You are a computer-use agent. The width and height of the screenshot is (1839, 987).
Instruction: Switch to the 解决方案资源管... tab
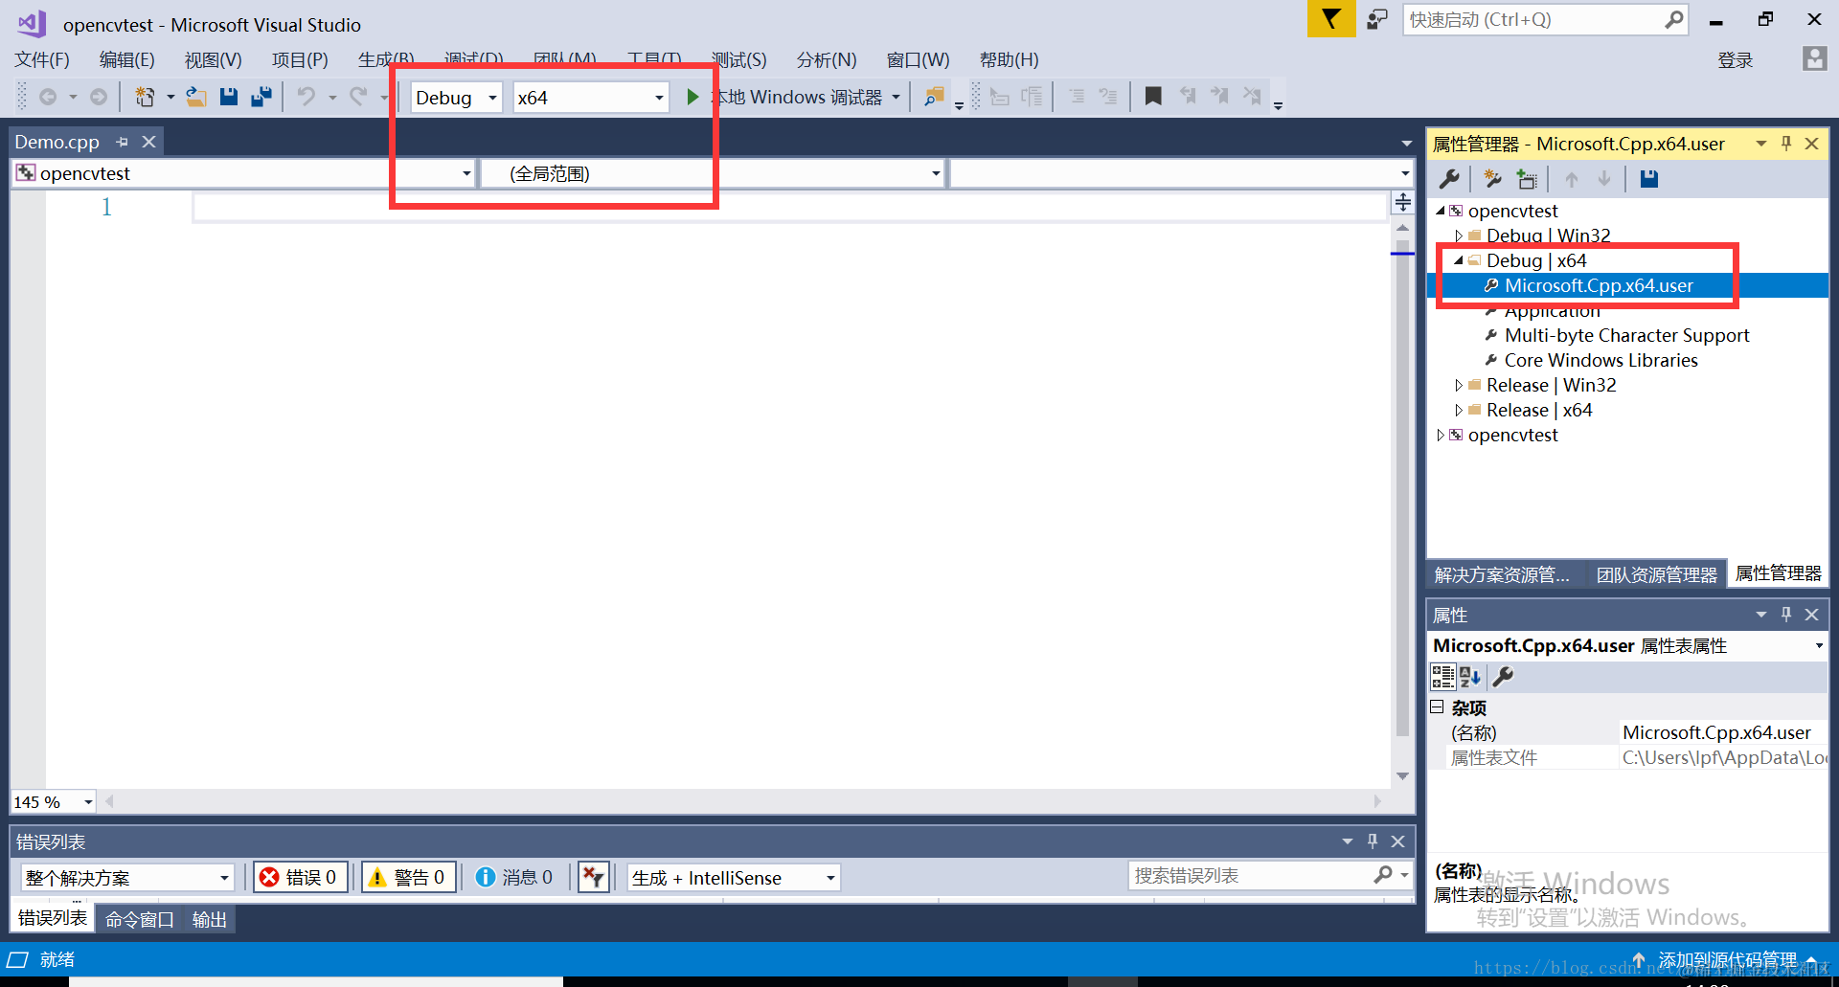click(x=1502, y=574)
